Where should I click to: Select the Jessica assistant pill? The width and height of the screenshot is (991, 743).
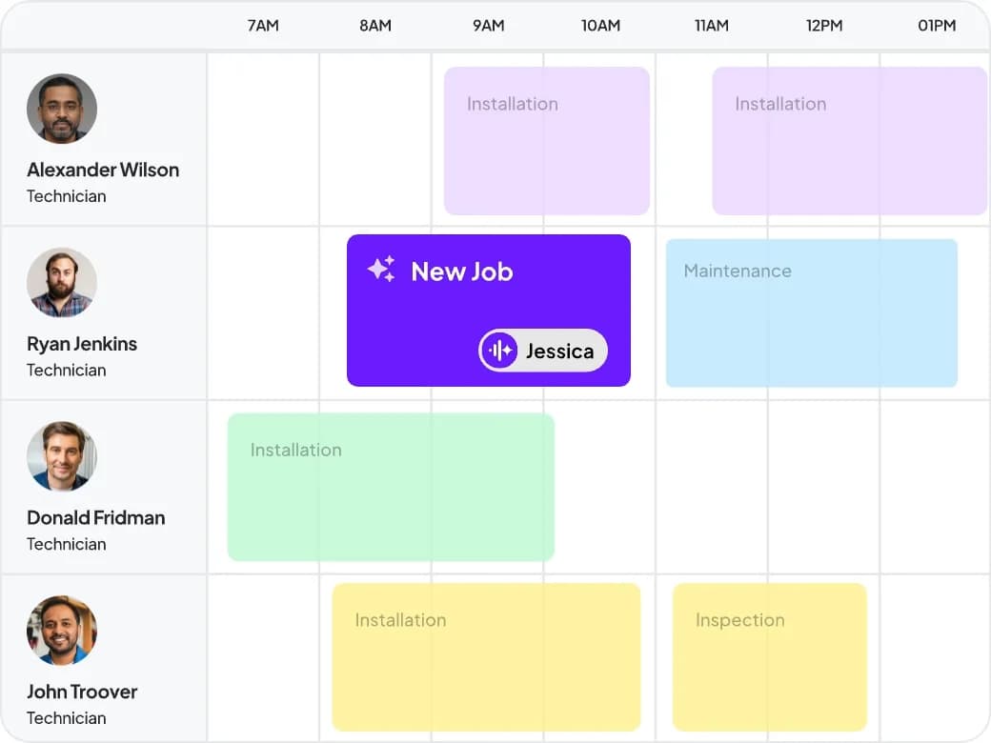[543, 350]
